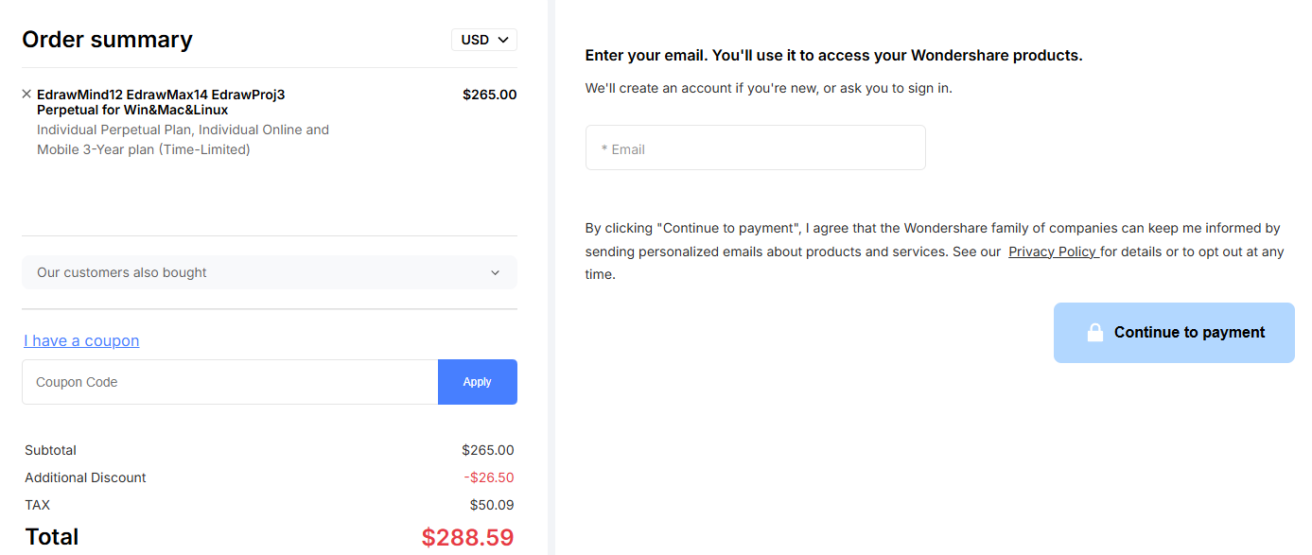
Task: Click the Individual Perpetual Plan description text
Action: (183, 139)
